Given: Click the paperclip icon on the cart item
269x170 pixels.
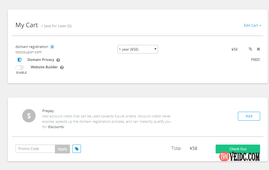Looking at the screenshot, I should (x=250, y=49).
